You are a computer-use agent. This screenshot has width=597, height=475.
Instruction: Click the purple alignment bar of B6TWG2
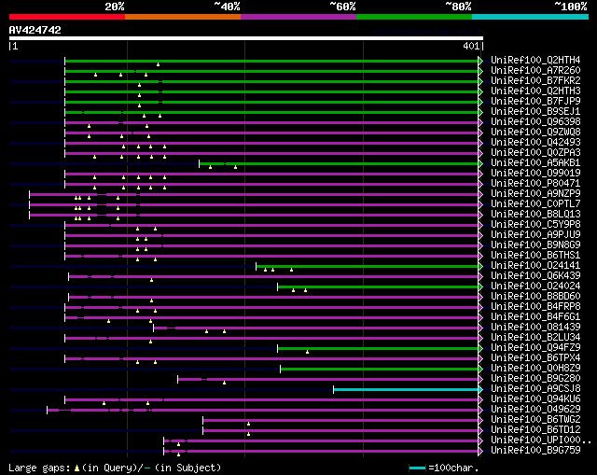point(340,421)
